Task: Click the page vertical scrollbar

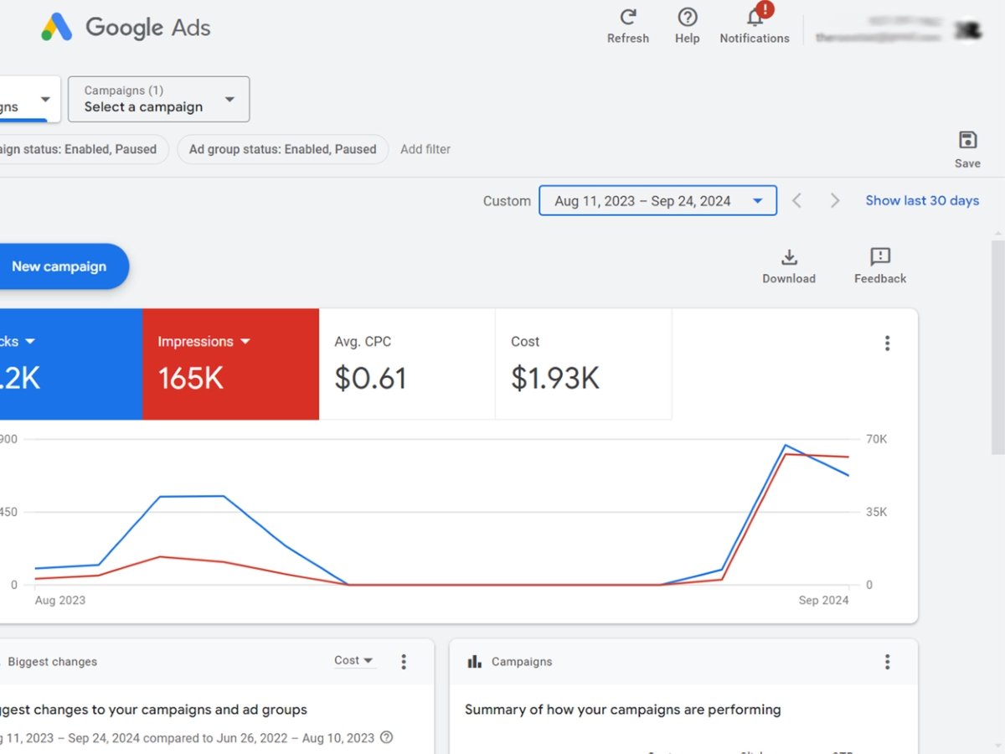Action: (x=998, y=348)
